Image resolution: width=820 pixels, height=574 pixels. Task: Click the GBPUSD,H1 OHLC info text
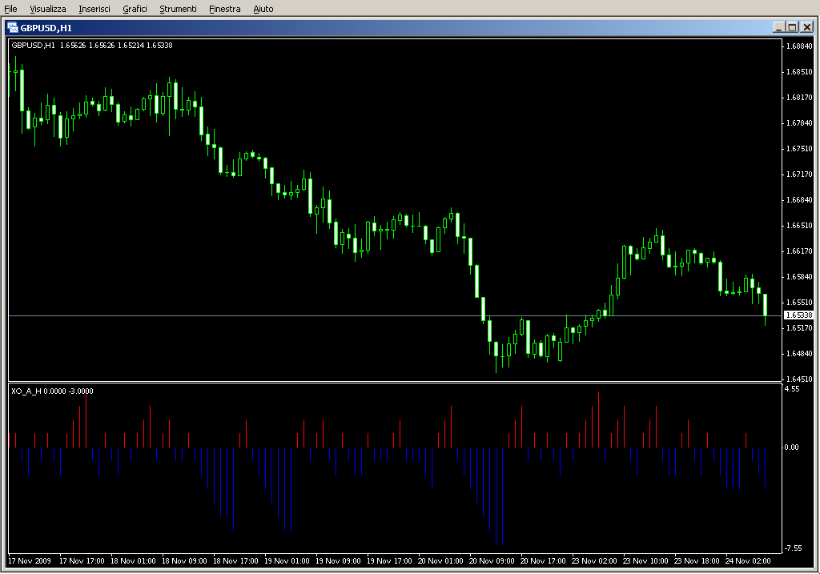92,46
